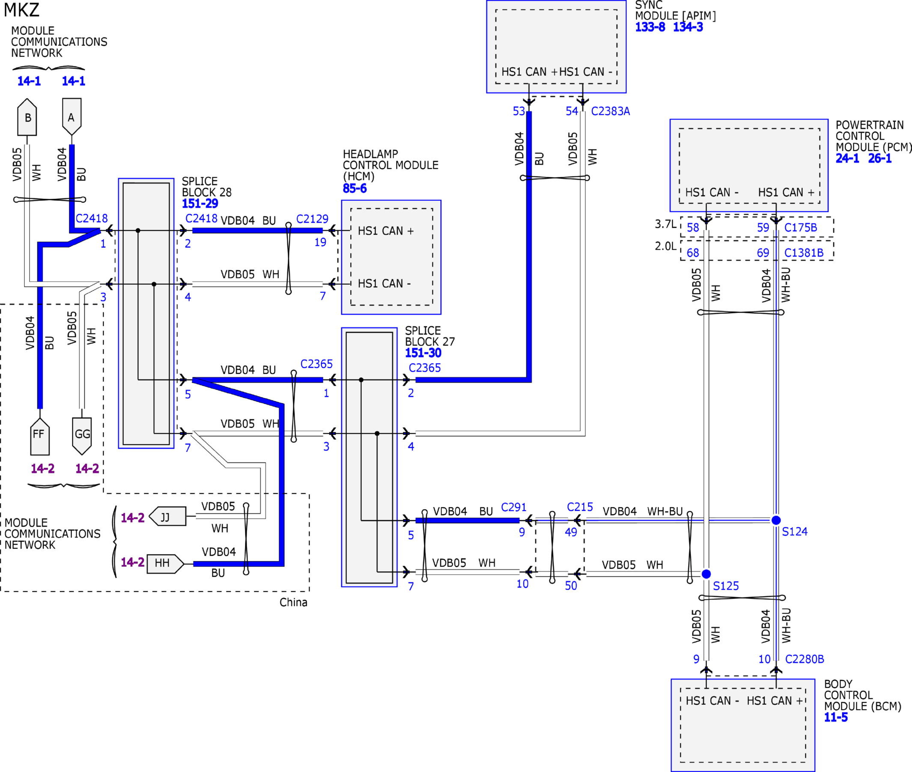Select HS1 CAN - inside the Headlamp module
This screenshot has width=912, height=772.
pos(384,283)
